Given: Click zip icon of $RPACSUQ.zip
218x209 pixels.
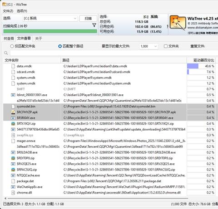Looking at the screenshot, I should click(x=13, y=170).
